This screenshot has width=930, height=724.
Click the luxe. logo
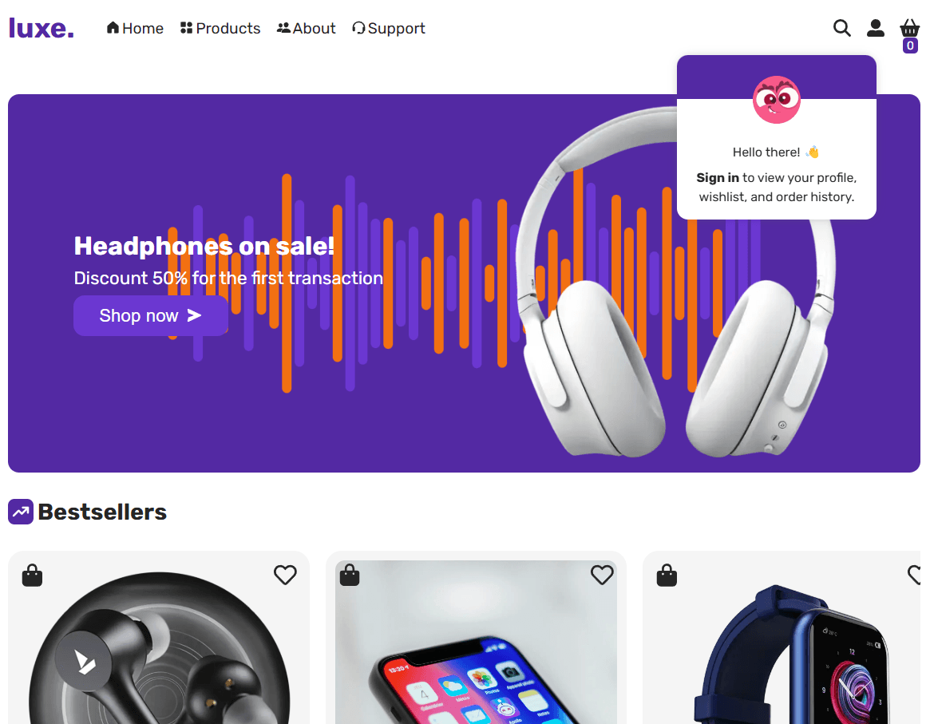[42, 28]
